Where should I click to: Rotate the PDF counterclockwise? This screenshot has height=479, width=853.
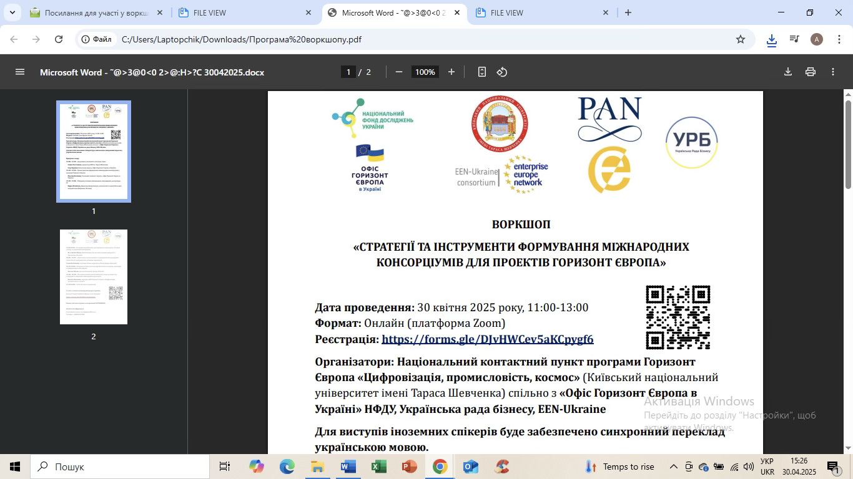point(502,72)
